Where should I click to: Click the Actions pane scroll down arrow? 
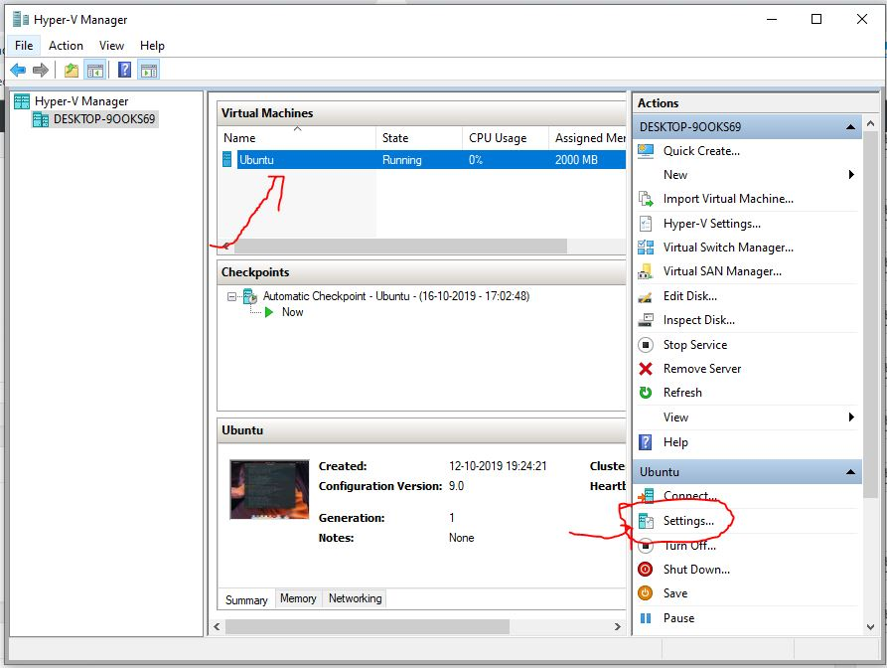[870, 626]
